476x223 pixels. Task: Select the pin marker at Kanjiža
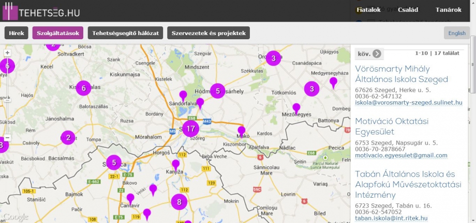176,165
